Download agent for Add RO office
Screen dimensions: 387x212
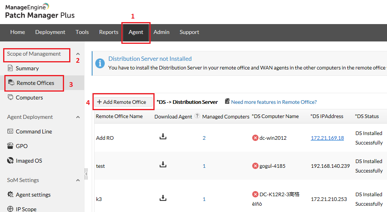click(x=163, y=136)
